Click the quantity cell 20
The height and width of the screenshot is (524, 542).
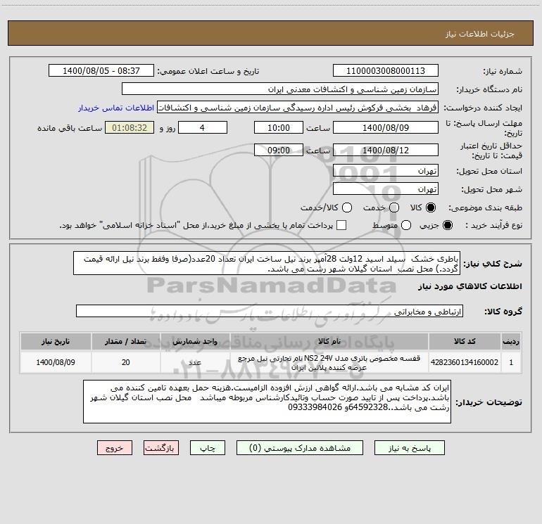125,362
